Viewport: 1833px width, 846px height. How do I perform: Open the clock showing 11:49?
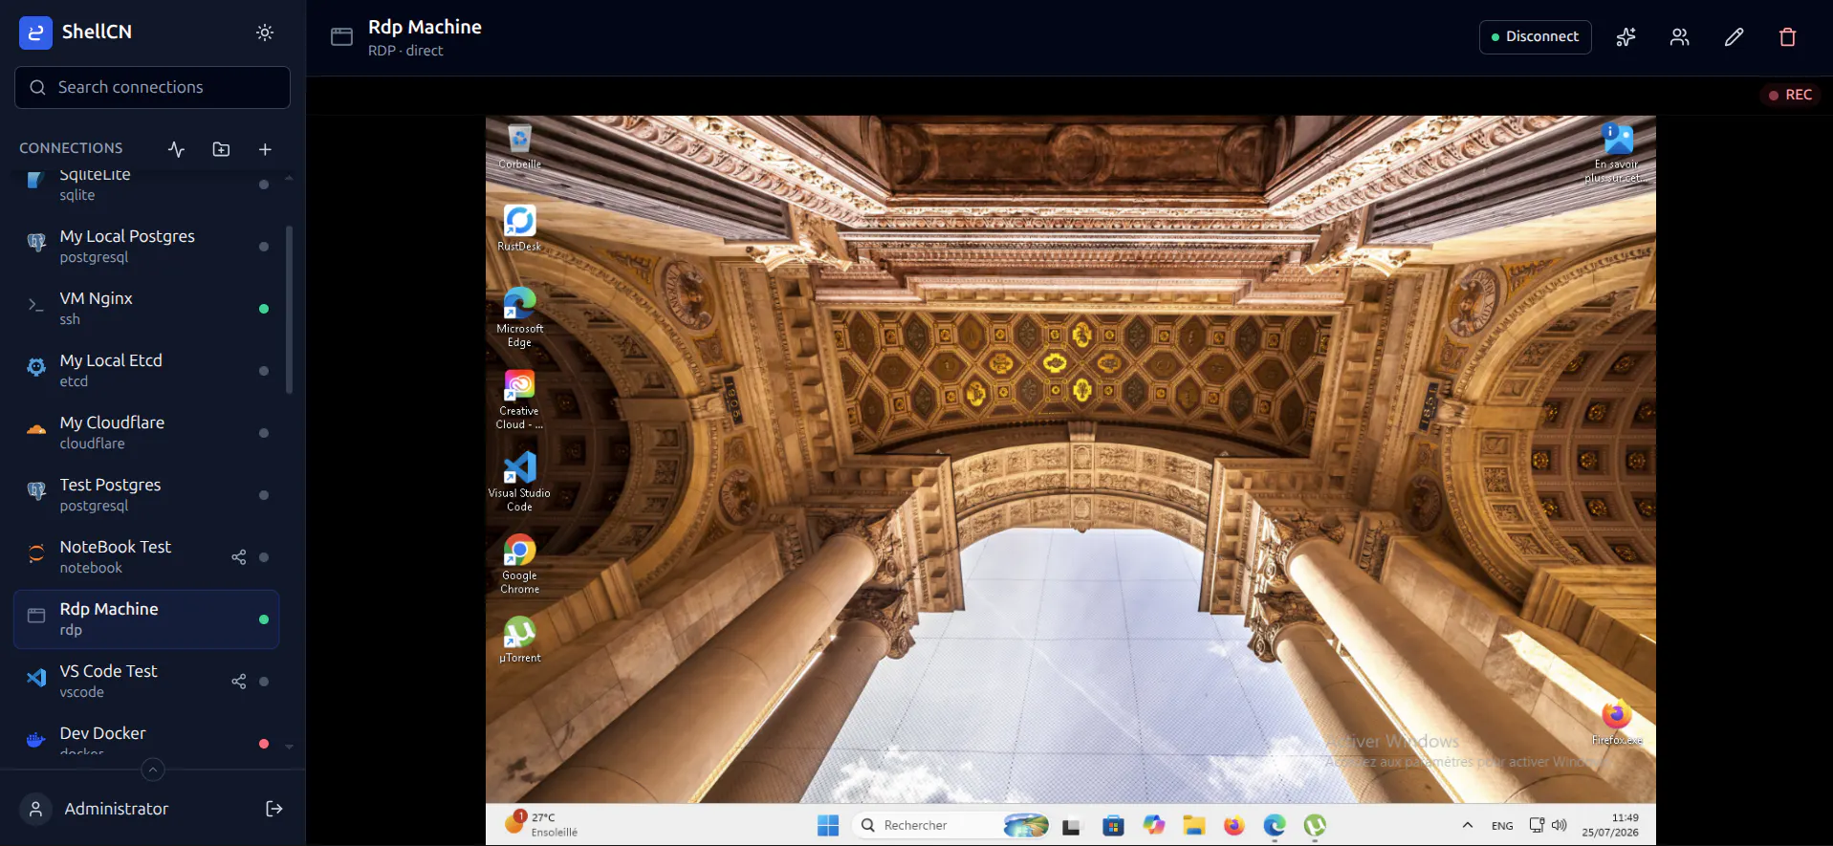click(x=1611, y=825)
